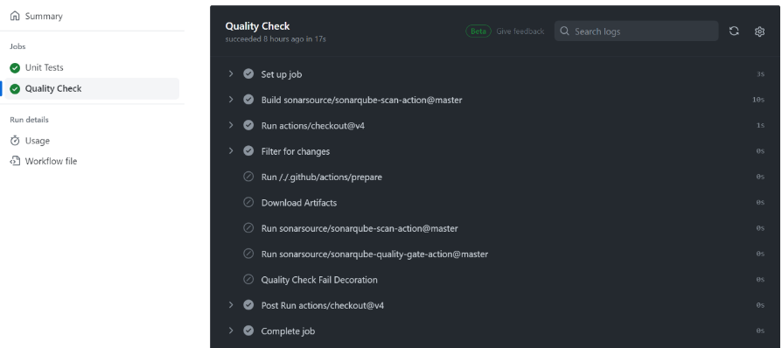Click the Beta label badge

pyautogui.click(x=478, y=31)
